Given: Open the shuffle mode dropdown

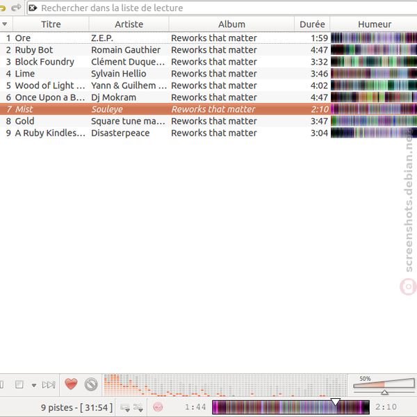Looking at the screenshot, I should (138, 407).
